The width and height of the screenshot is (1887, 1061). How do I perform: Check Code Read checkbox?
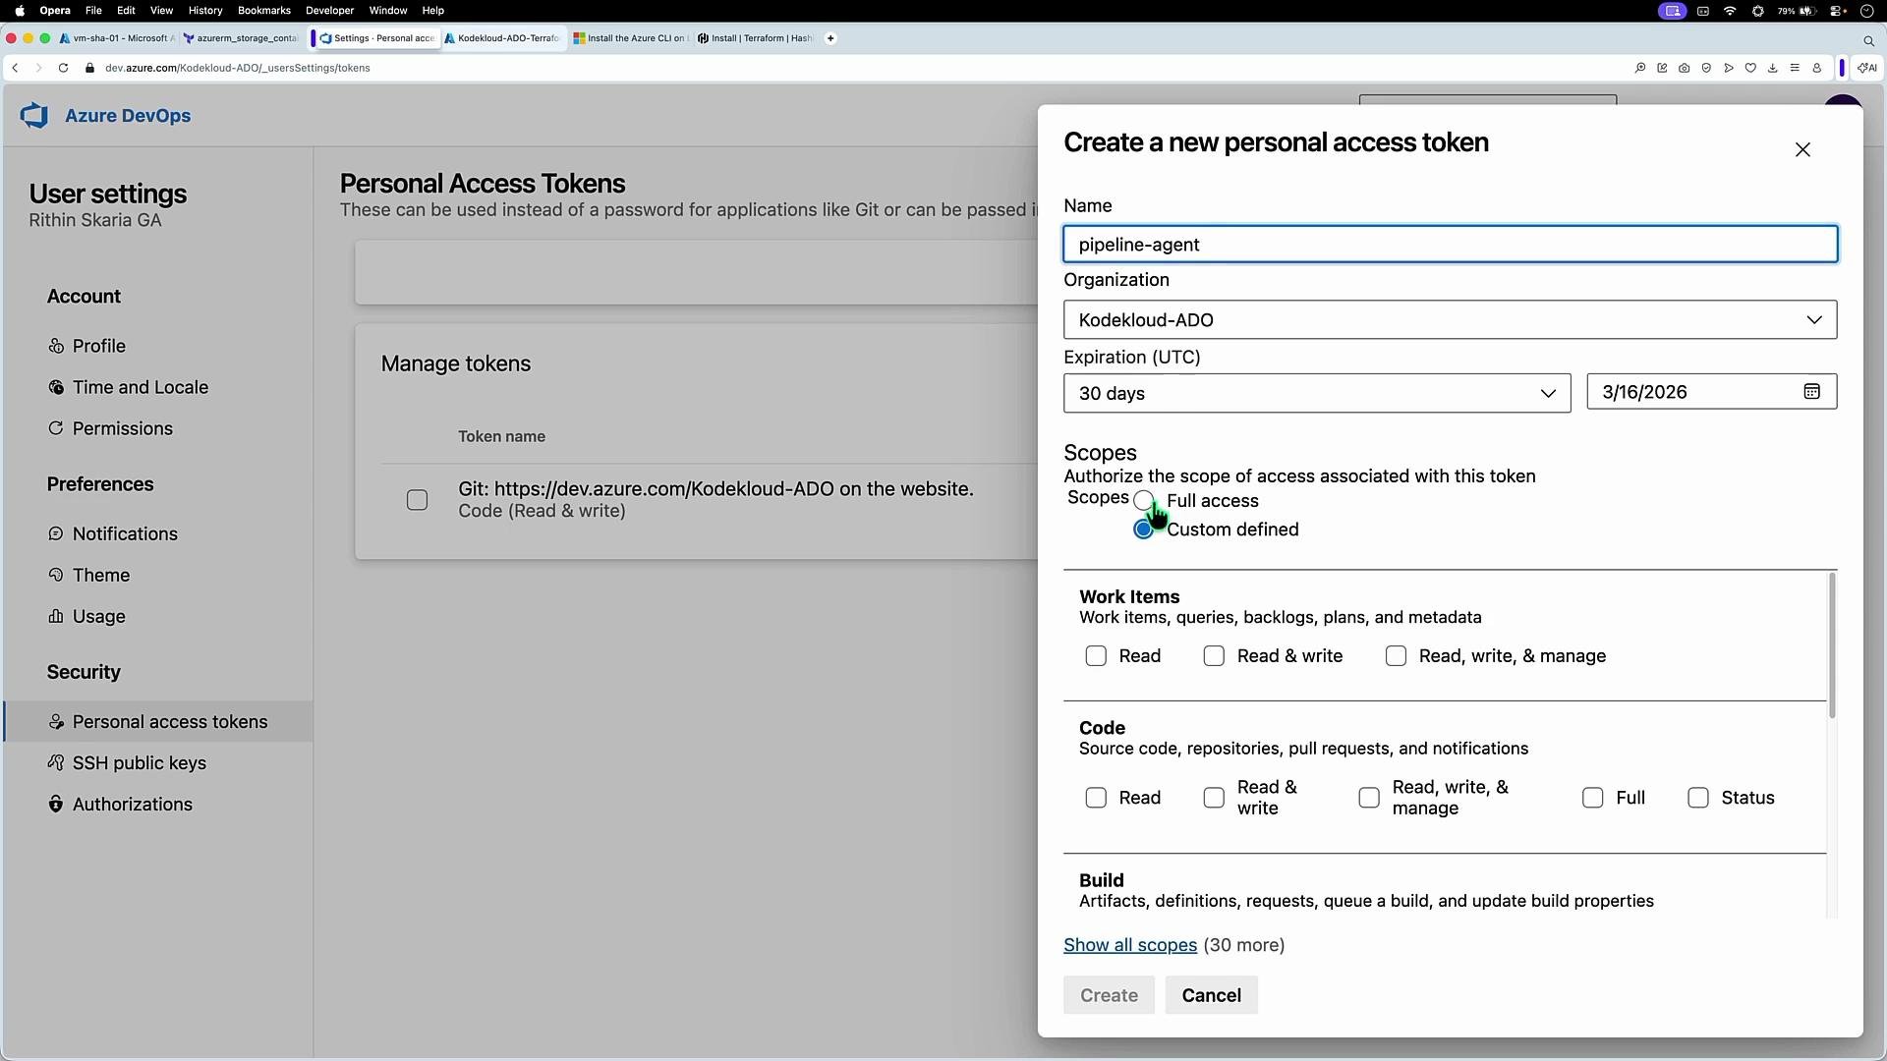pos(1096,798)
